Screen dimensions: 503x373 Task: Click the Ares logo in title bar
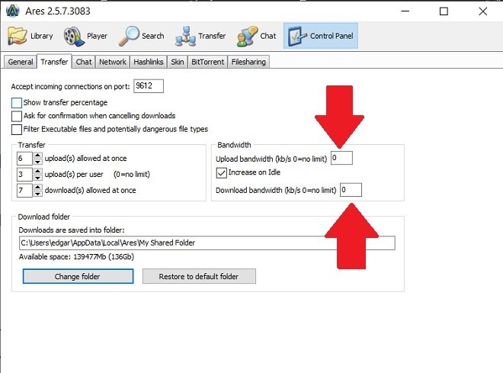point(13,11)
